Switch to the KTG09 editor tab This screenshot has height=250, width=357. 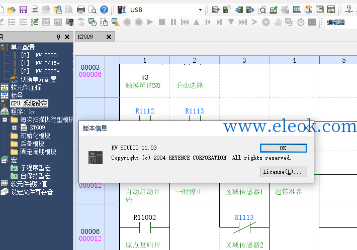point(85,37)
